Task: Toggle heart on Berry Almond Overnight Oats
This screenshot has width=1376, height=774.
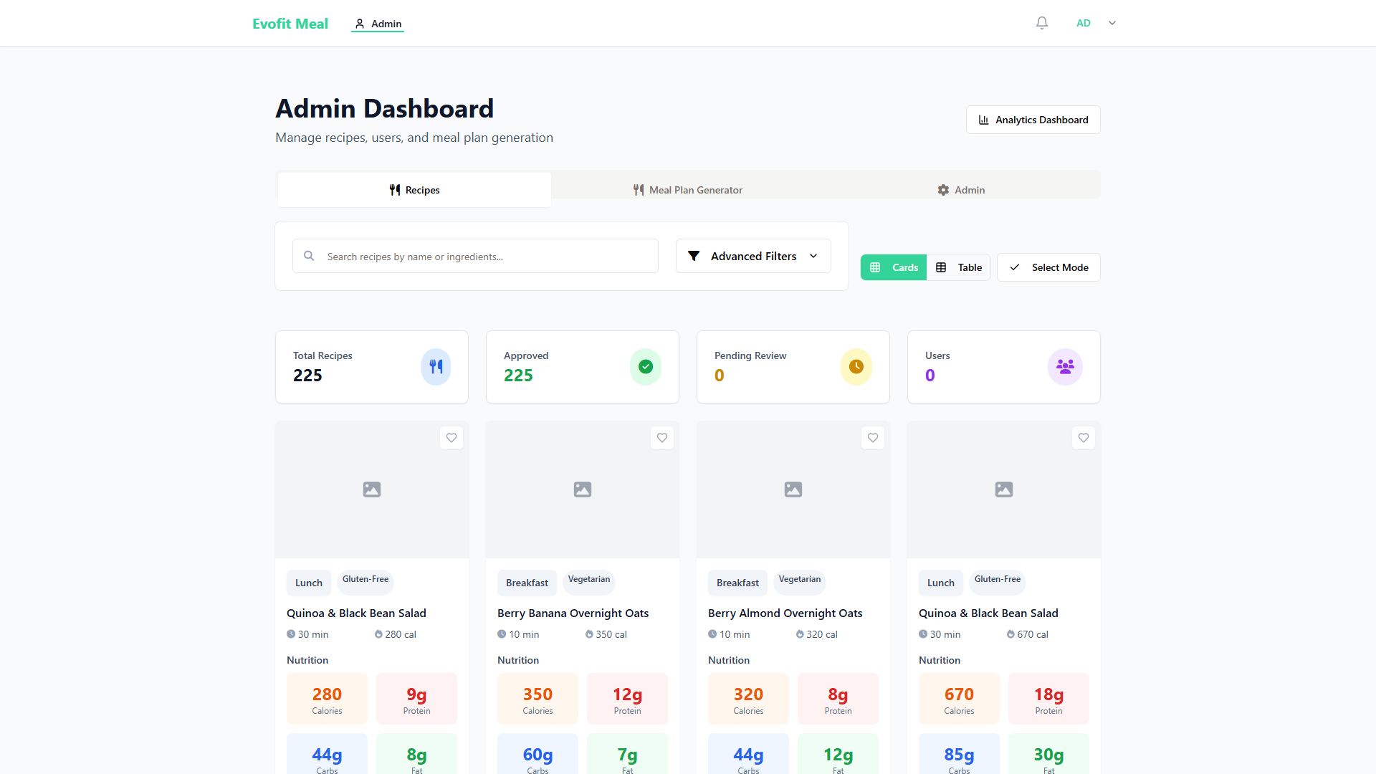Action: [873, 438]
